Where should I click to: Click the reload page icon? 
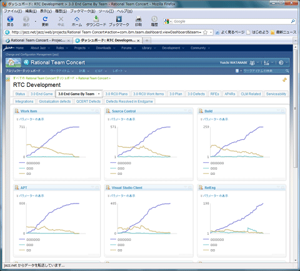(45, 19)
